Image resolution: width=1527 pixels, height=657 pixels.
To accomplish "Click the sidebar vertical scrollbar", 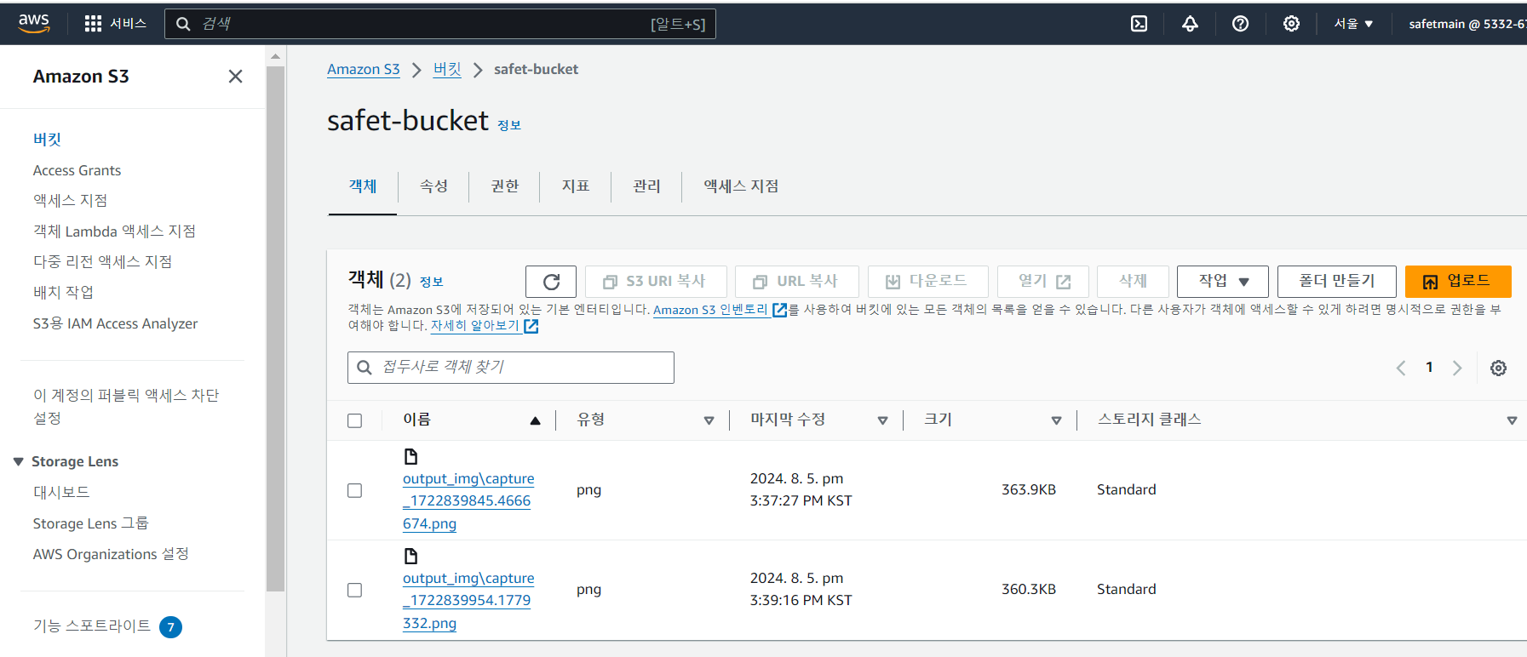I will 275,328.
